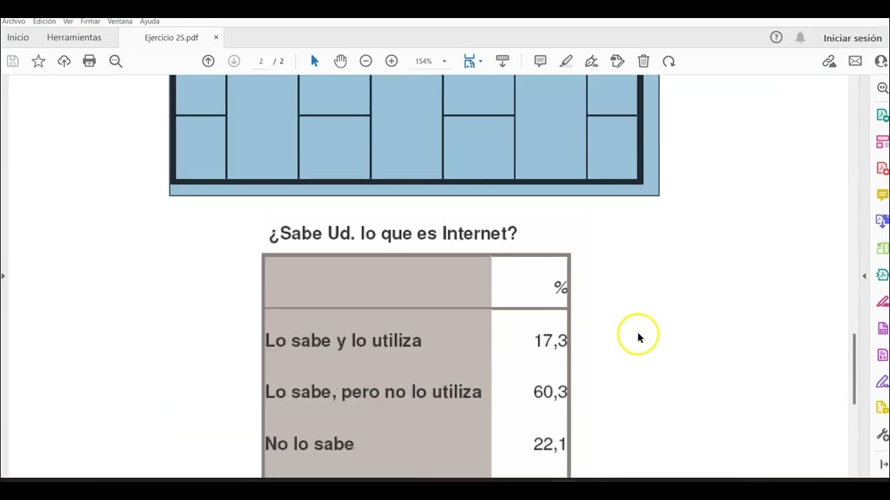This screenshot has height=500, width=890.
Task: Open the Ver menu
Action: click(x=68, y=22)
